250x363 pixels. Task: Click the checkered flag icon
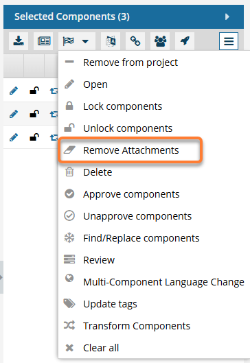click(x=69, y=41)
